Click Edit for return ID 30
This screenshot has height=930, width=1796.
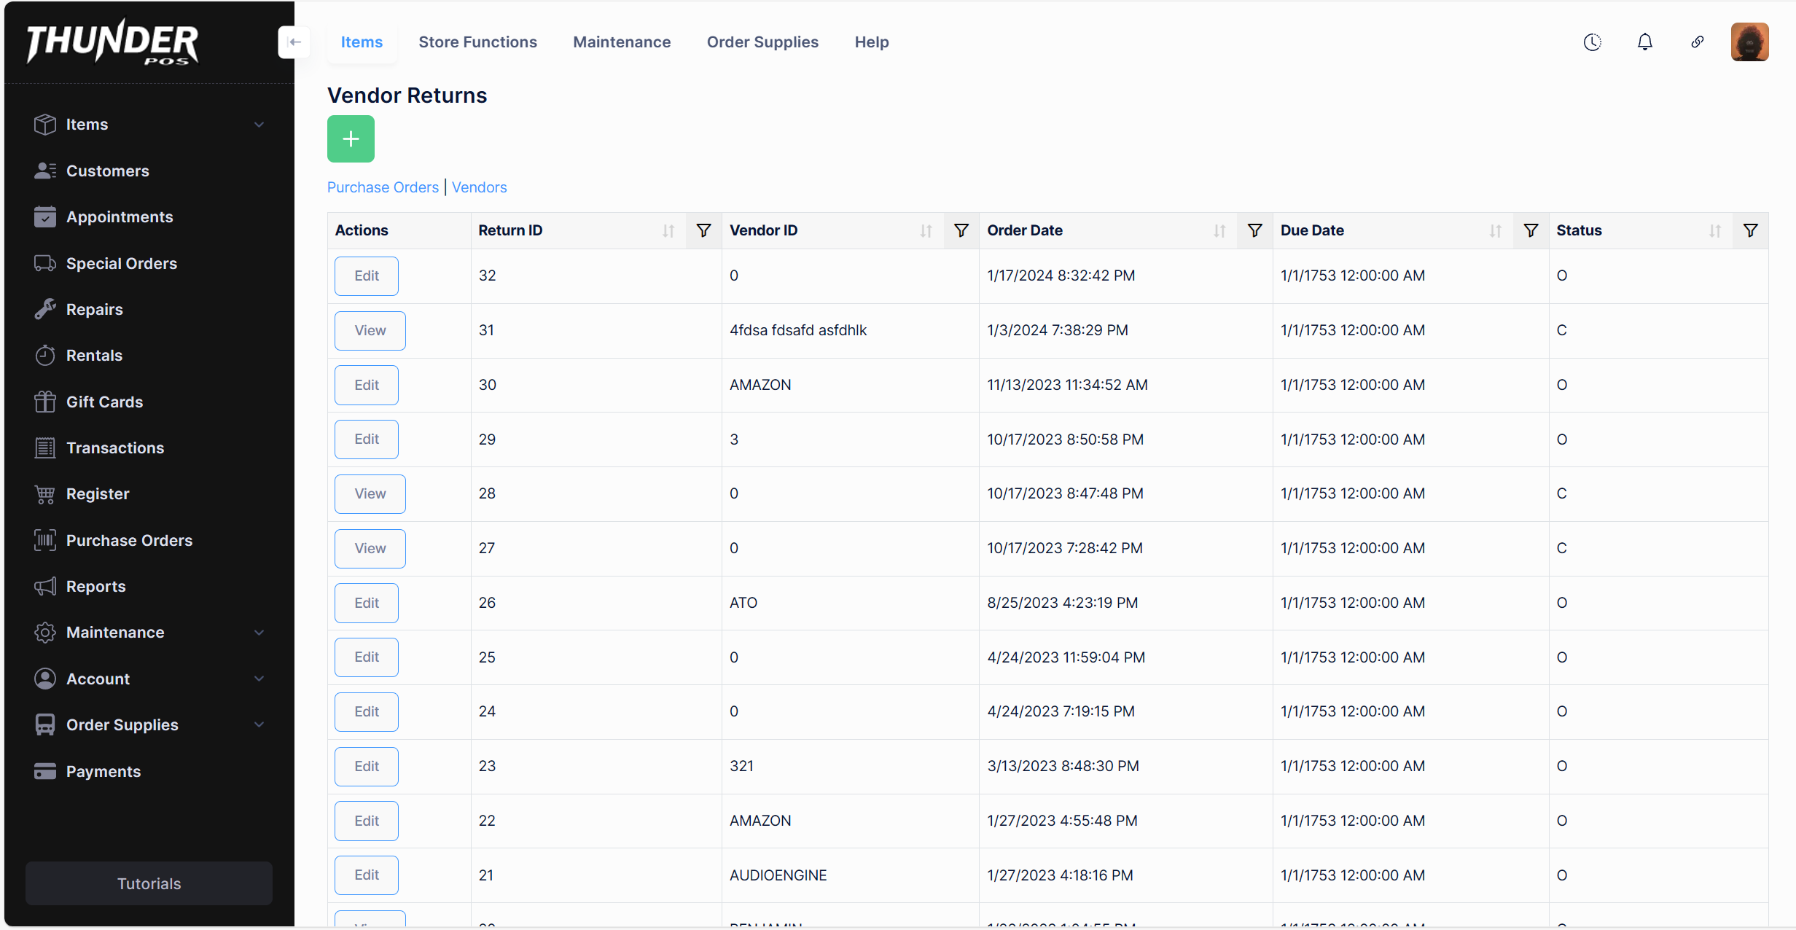[x=366, y=385]
